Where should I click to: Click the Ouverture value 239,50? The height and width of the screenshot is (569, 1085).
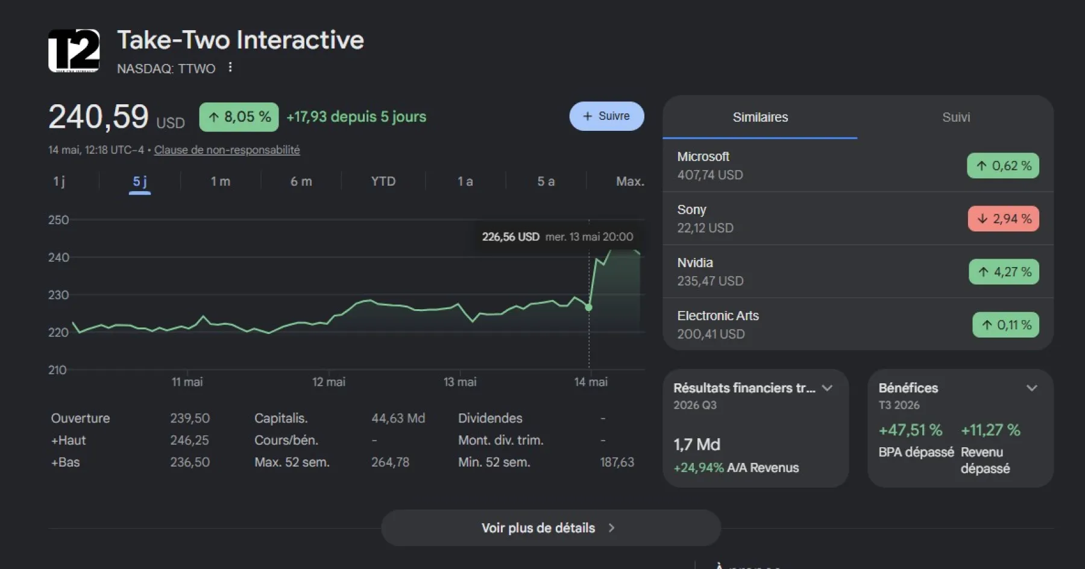190,418
